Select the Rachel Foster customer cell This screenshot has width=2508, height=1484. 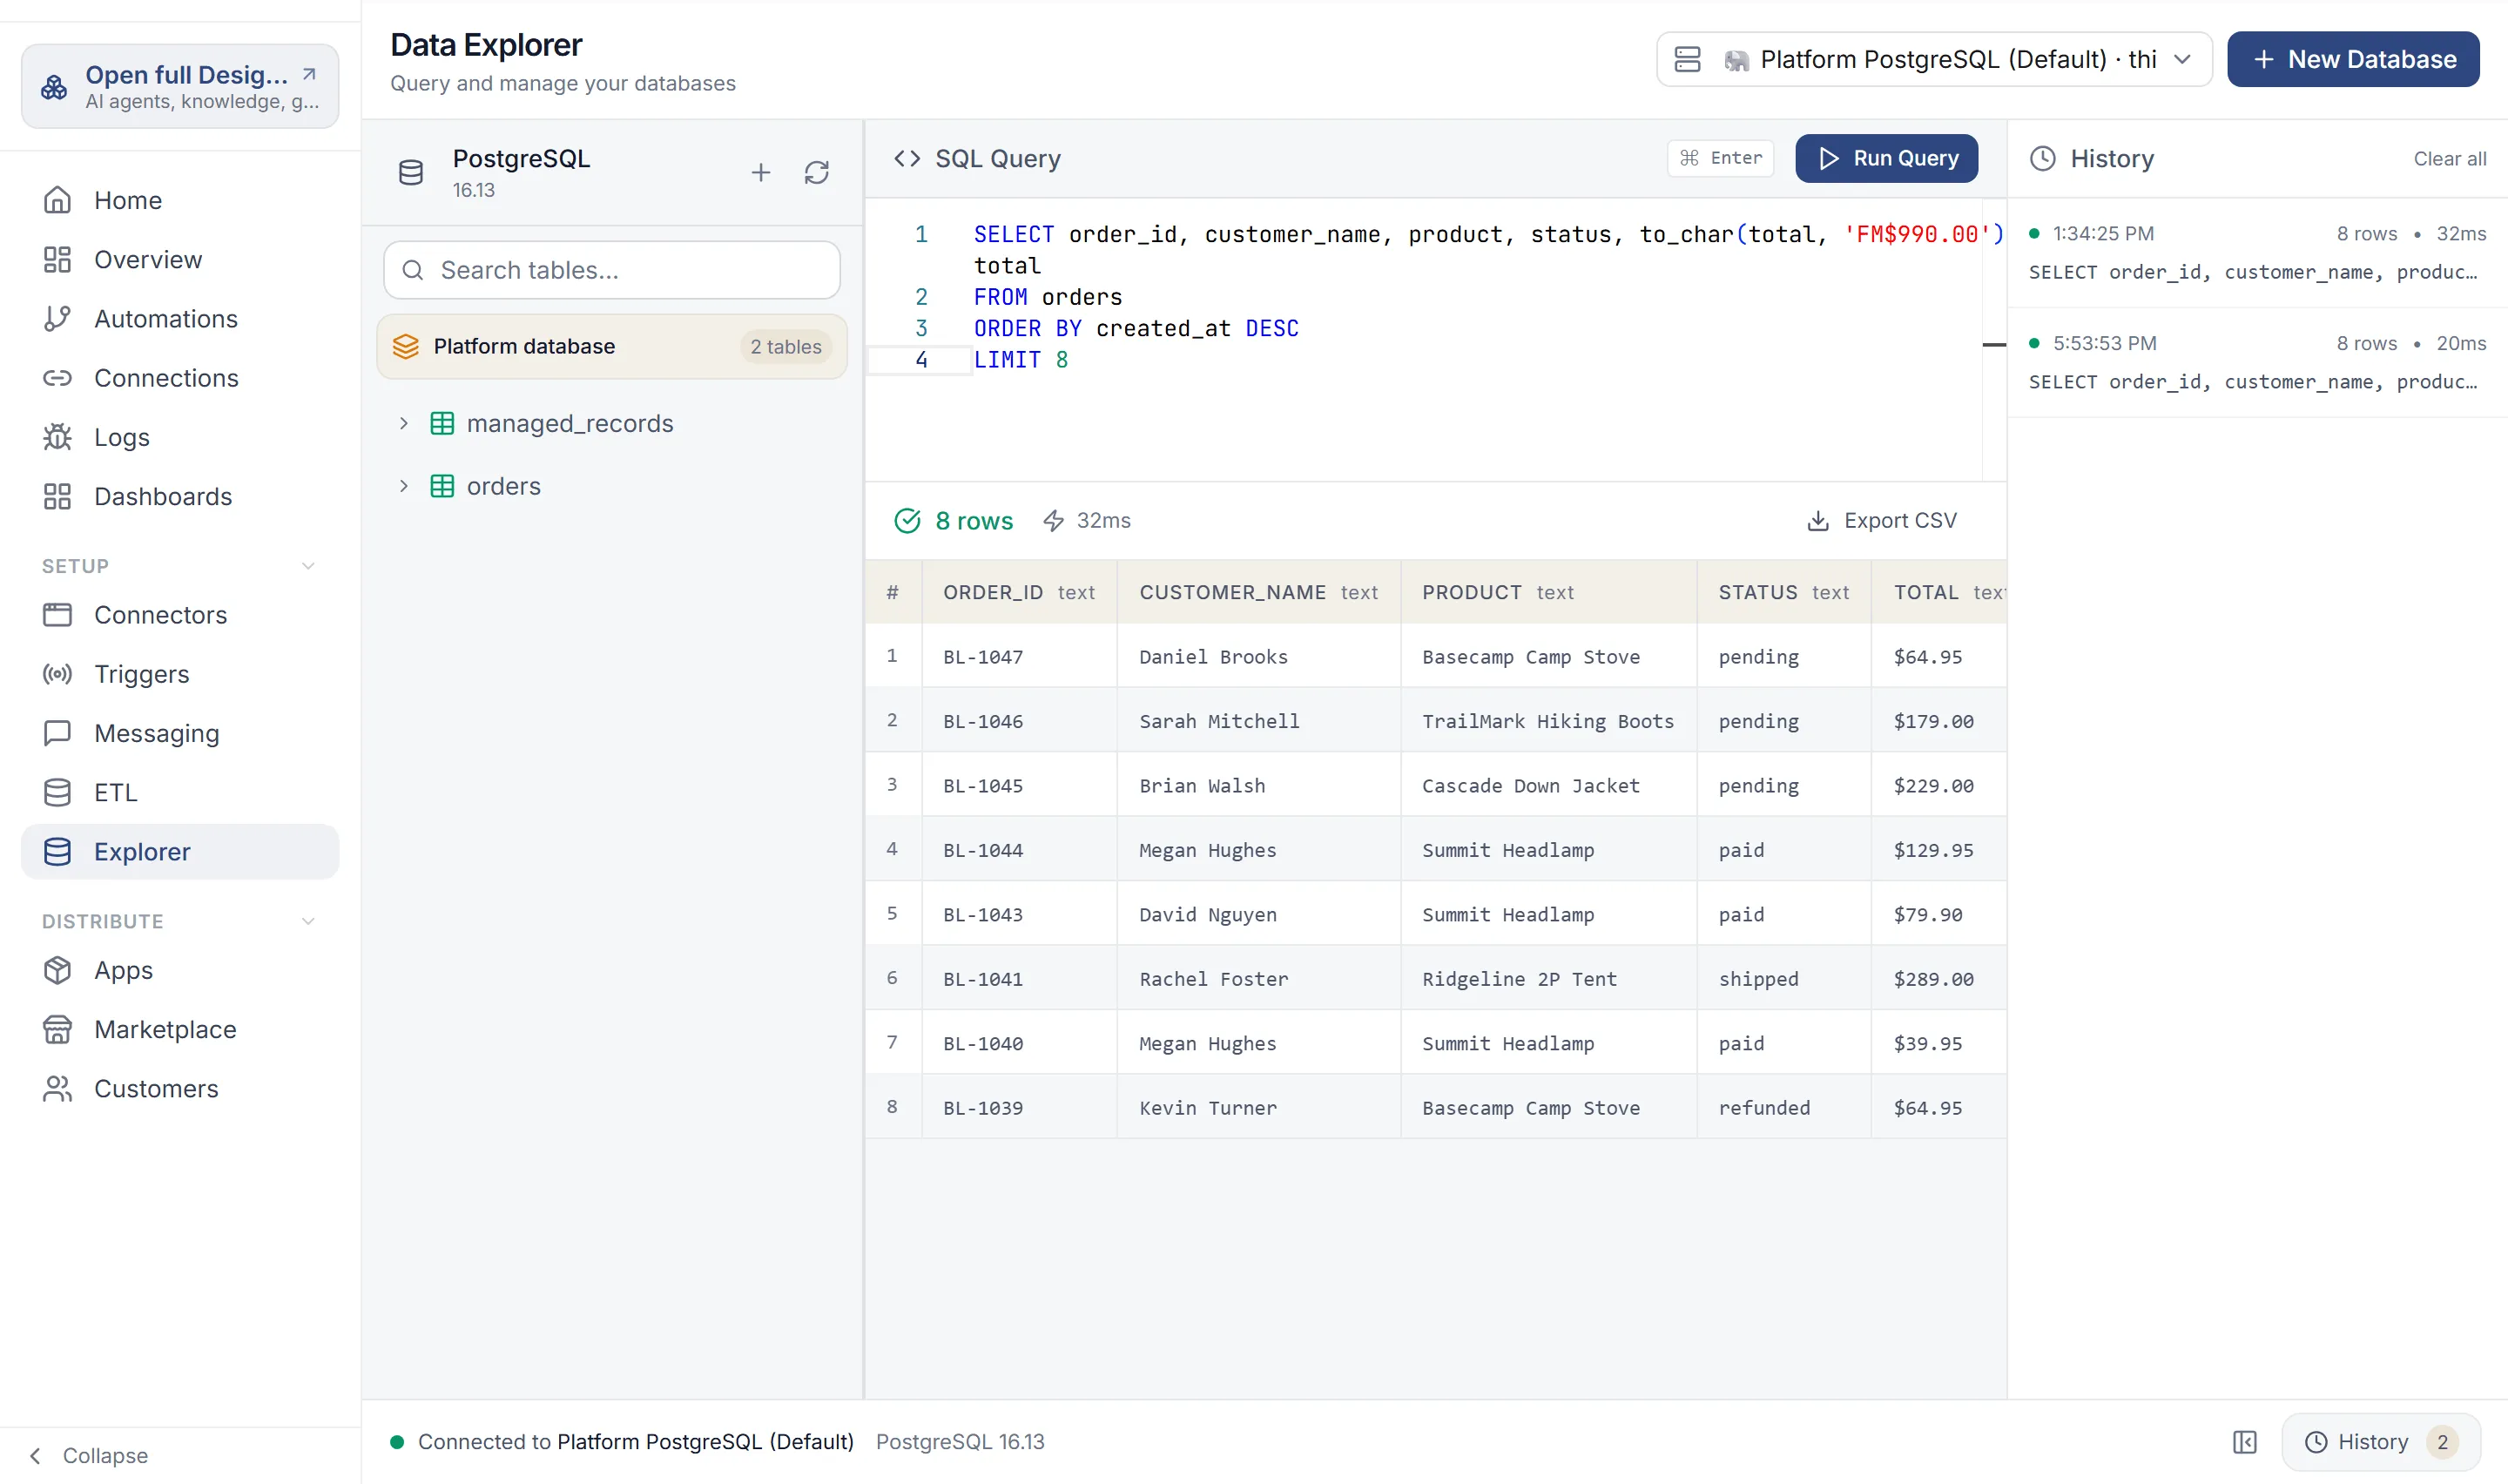point(1257,978)
